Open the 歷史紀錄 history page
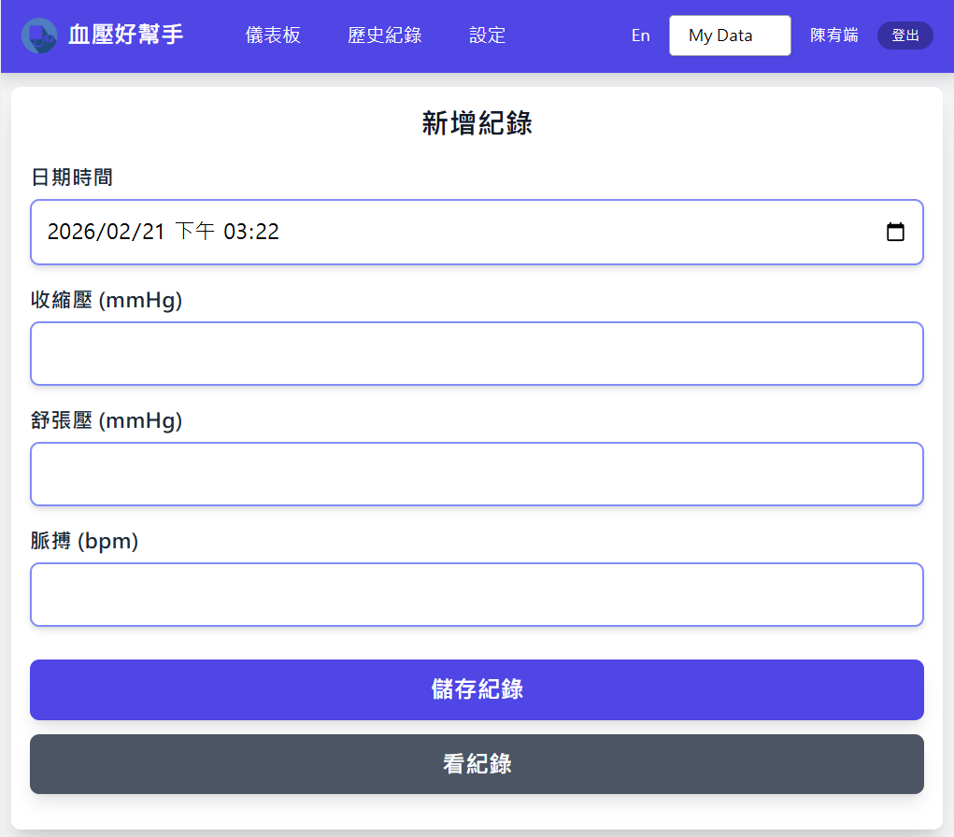Viewport: 954px width, 837px height. (384, 35)
